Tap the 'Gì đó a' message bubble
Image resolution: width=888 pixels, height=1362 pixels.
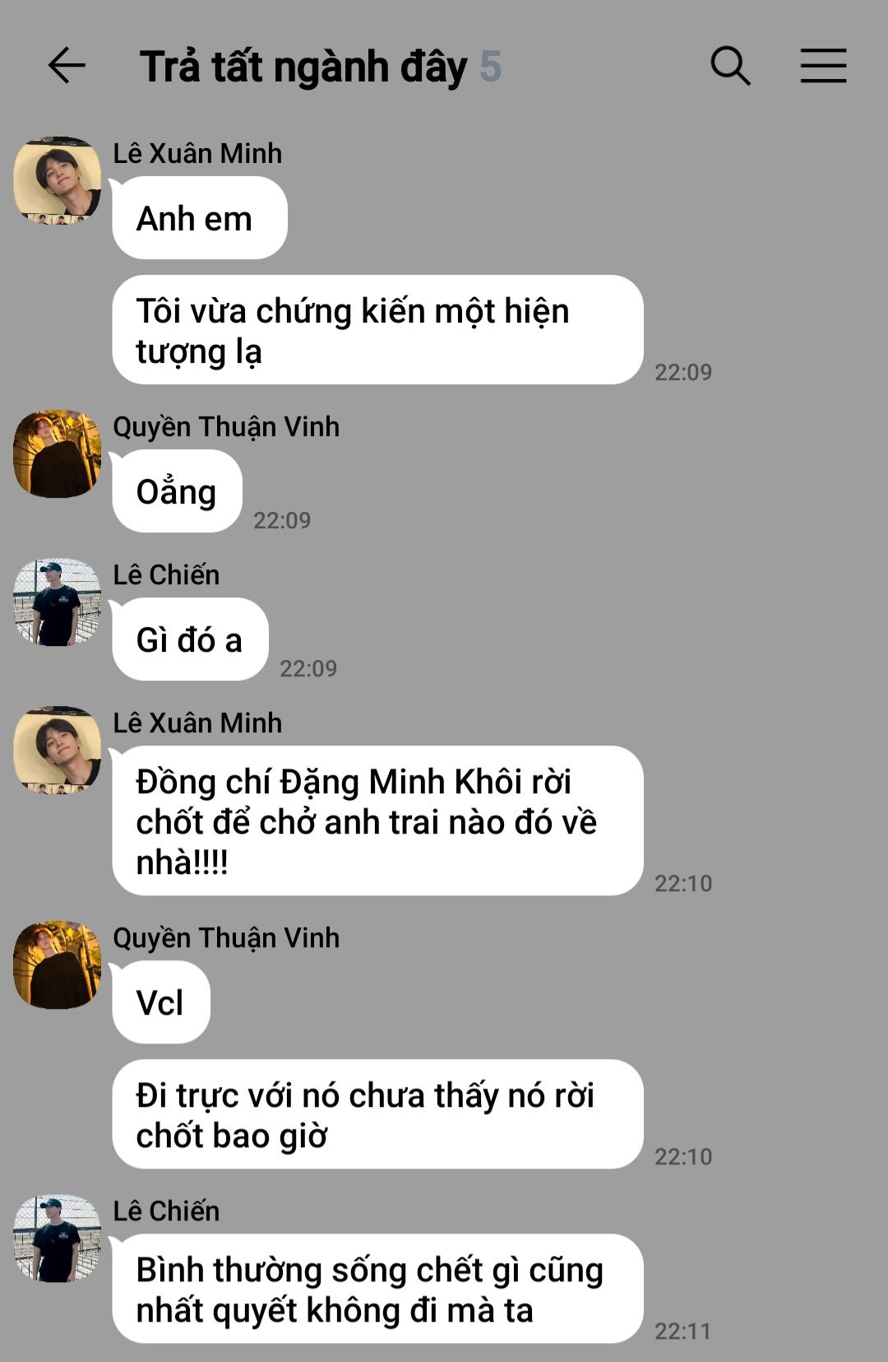pos(191,639)
